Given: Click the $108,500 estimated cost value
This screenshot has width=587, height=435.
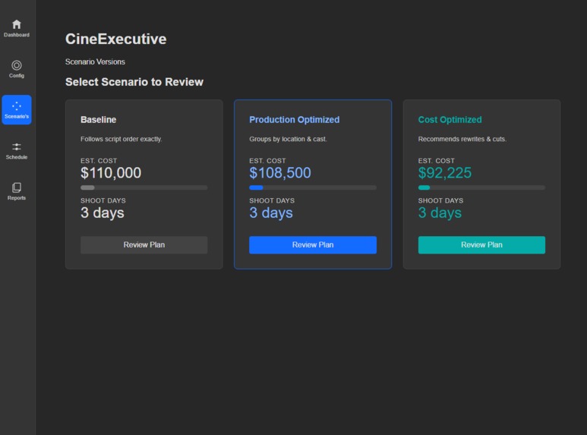Looking at the screenshot, I should click(x=280, y=173).
